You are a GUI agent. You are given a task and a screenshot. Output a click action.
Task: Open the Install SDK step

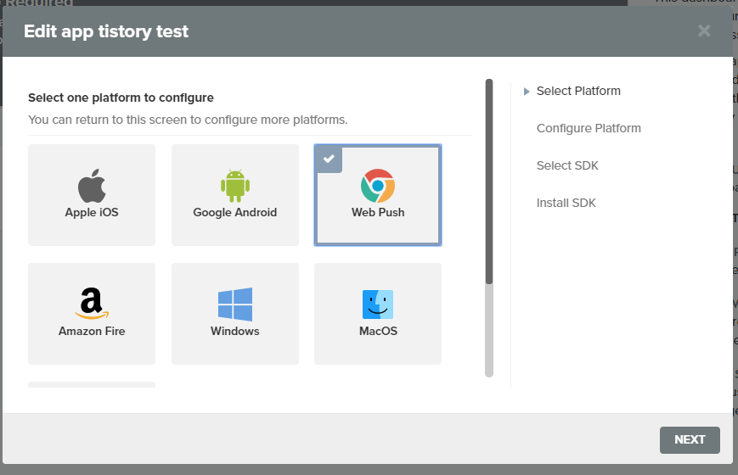566,204
